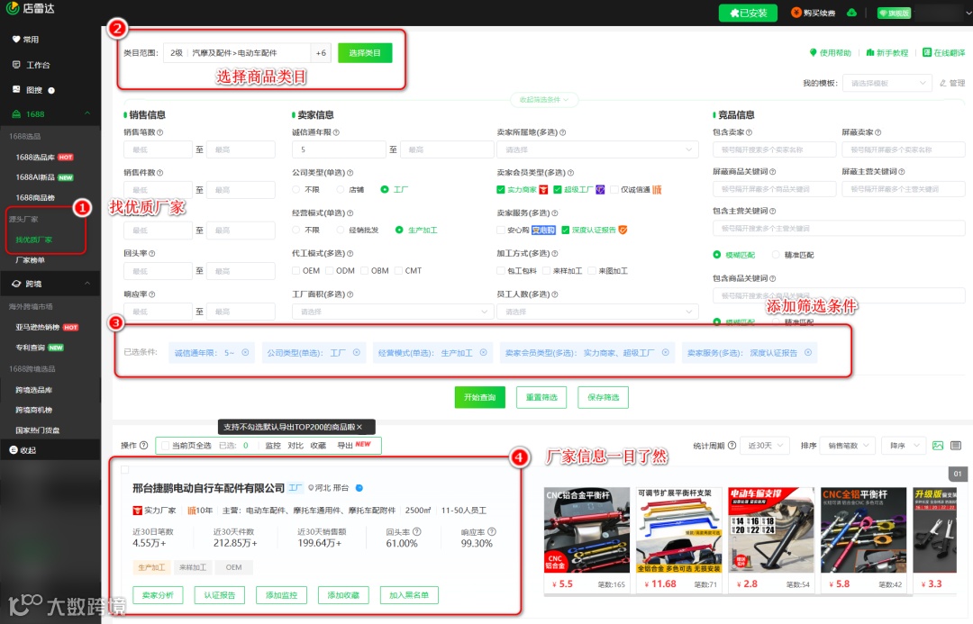Remove the 诚信通年限 selected condition
Image resolution: width=973 pixels, height=624 pixels.
[245, 352]
